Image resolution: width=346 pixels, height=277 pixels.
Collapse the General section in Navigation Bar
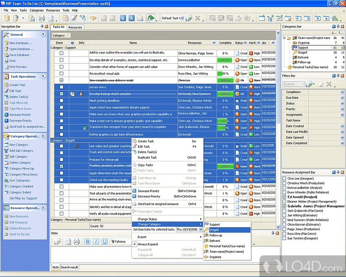coord(43,34)
